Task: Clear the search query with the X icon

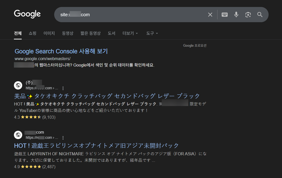Action: coord(210,14)
